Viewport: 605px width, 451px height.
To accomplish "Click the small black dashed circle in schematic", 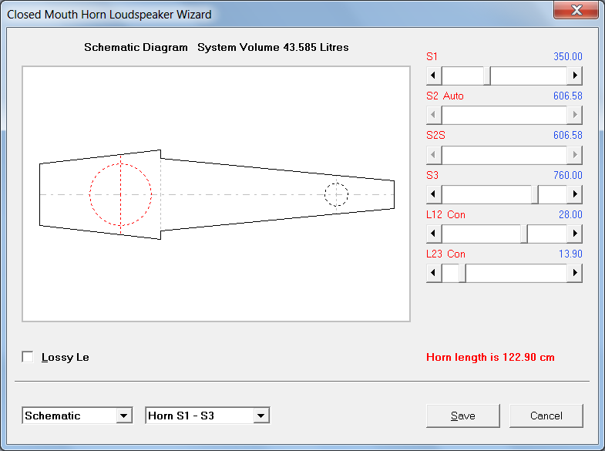I will [x=337, y=195].
